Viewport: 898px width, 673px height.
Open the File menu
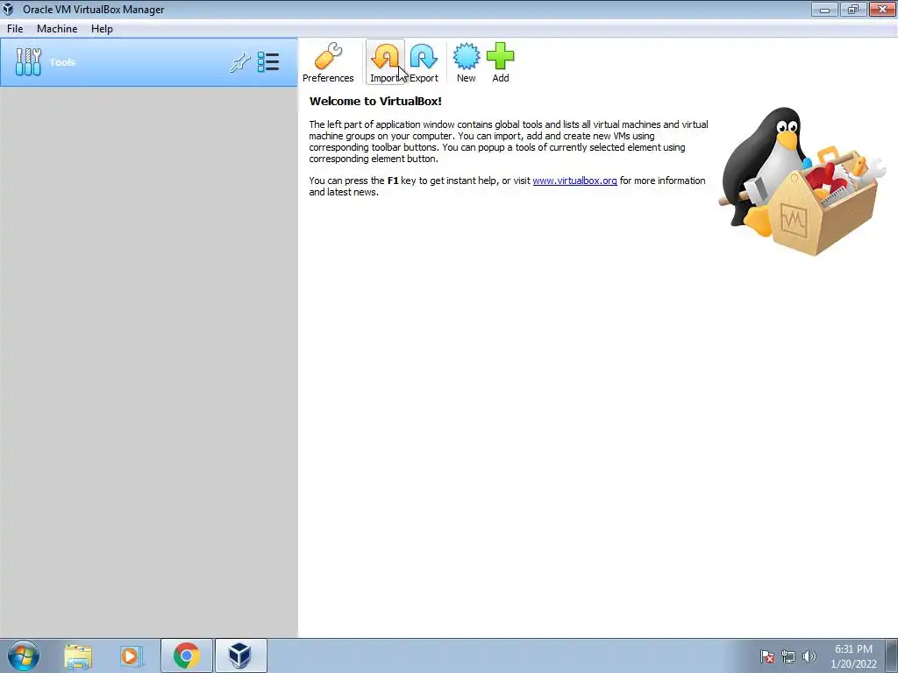click(15, 29)
